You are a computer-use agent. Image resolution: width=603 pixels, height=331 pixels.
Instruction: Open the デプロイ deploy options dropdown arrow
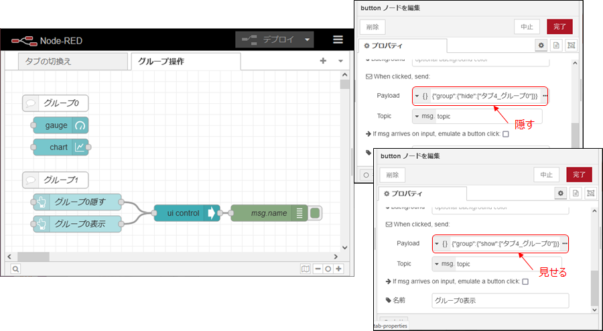[x=308, y=40]
